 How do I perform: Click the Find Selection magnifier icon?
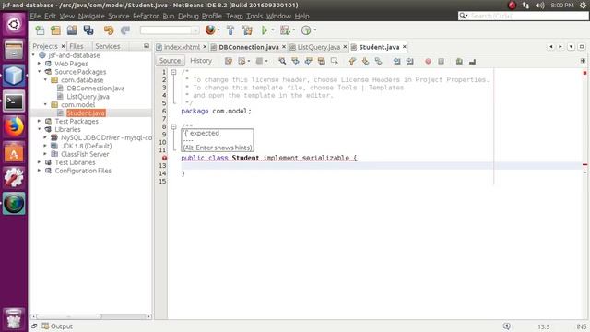pos(282,61)
